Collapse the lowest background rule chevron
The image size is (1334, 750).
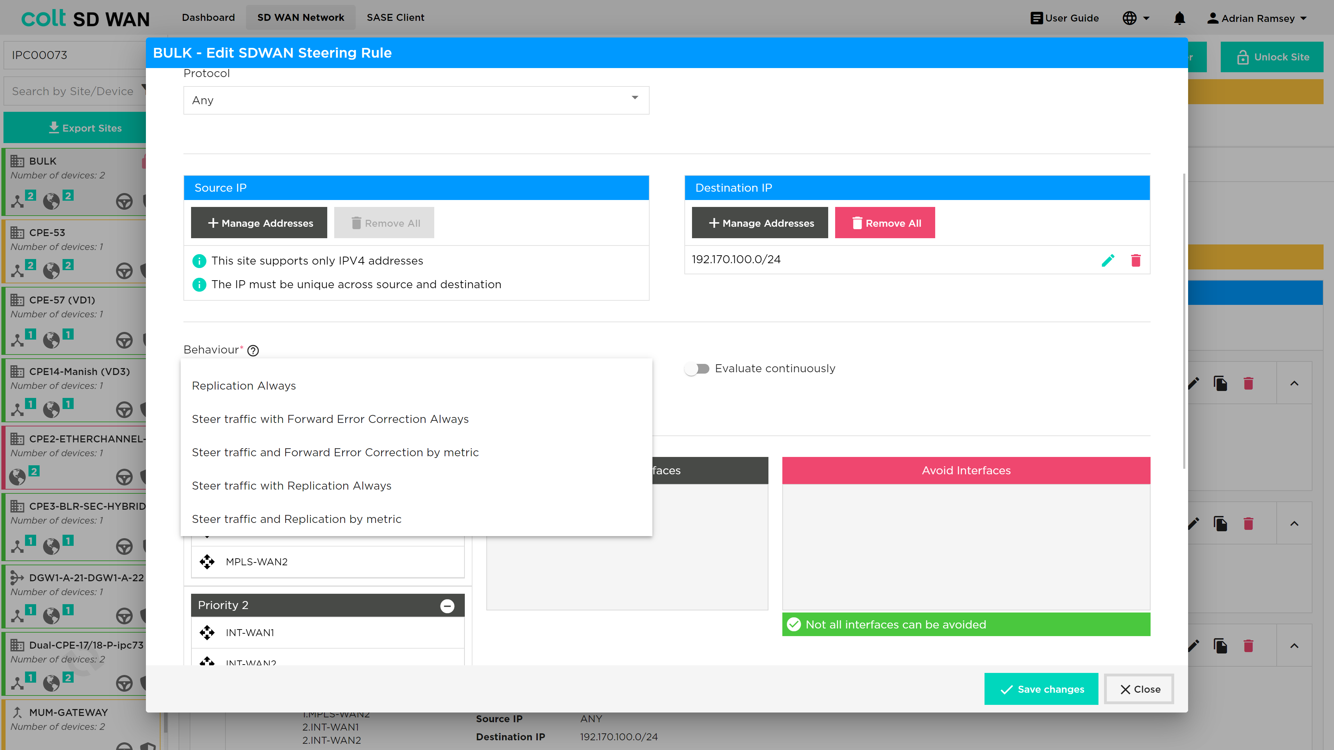click(1294, 646)
